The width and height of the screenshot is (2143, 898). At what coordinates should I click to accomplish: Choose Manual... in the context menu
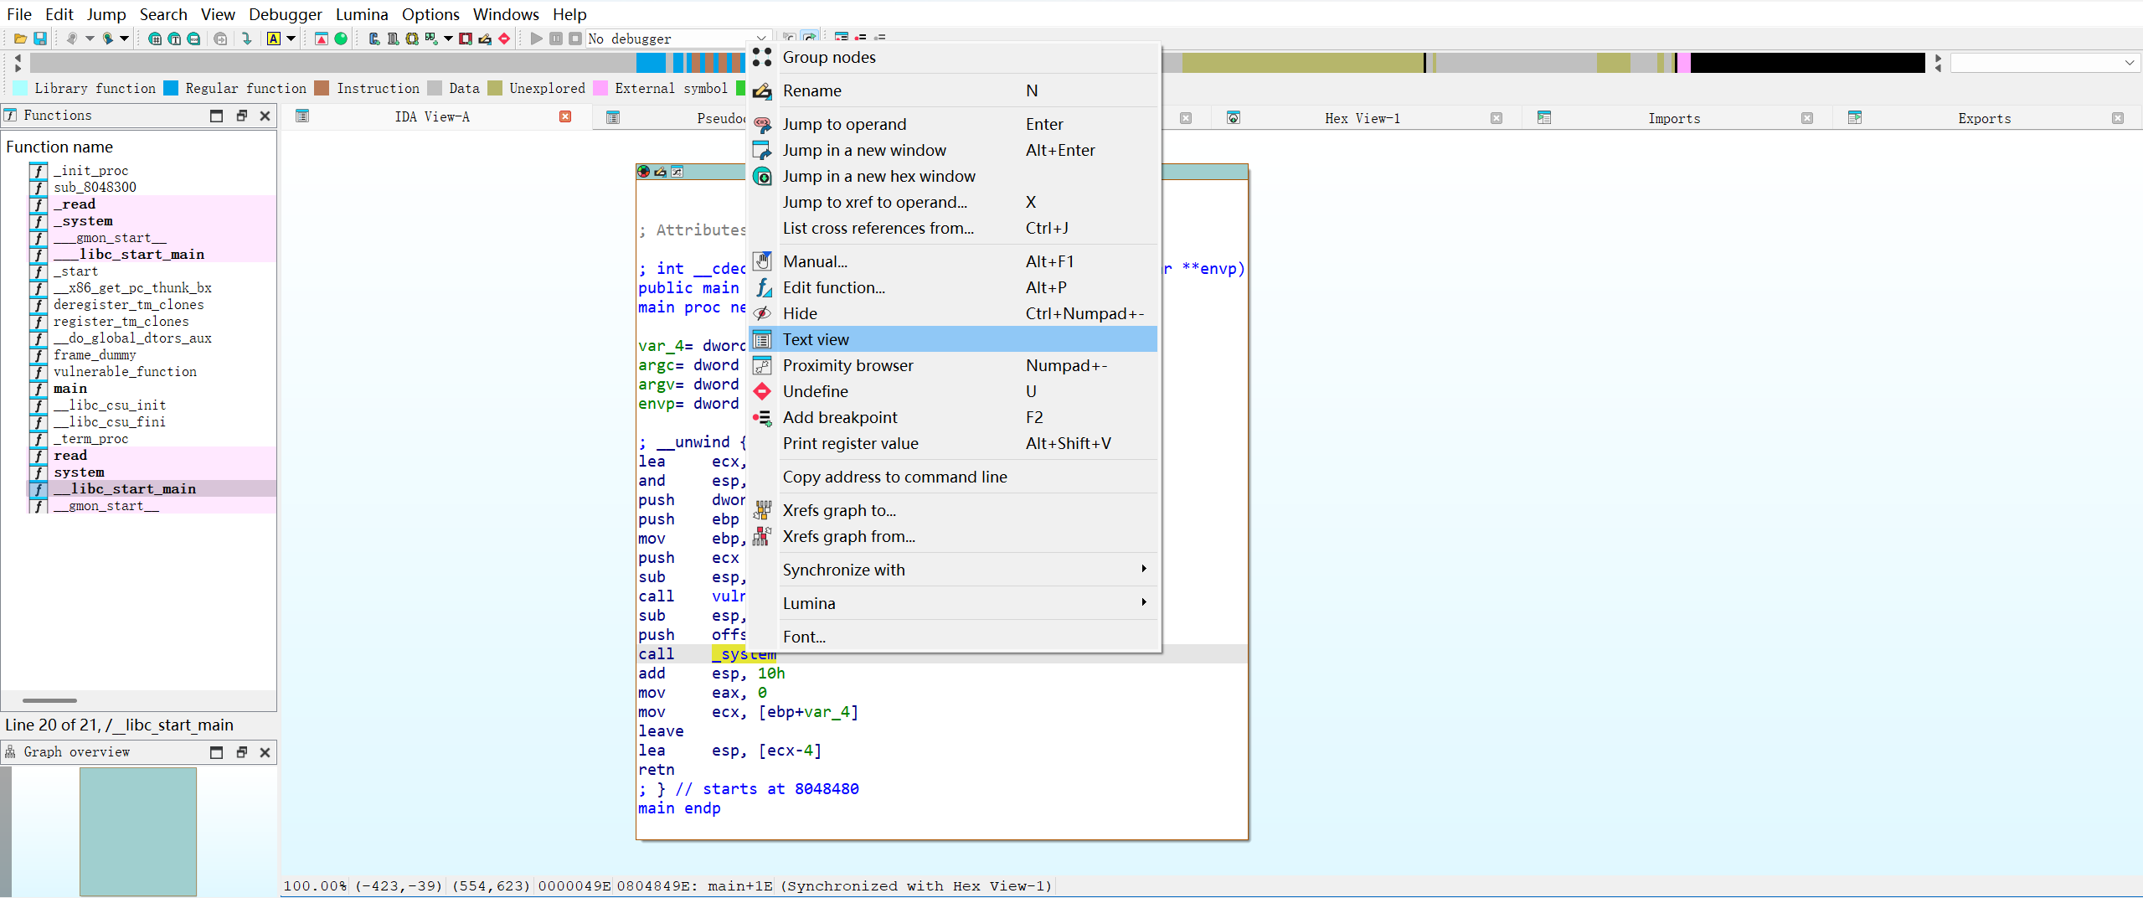[955, 261]
